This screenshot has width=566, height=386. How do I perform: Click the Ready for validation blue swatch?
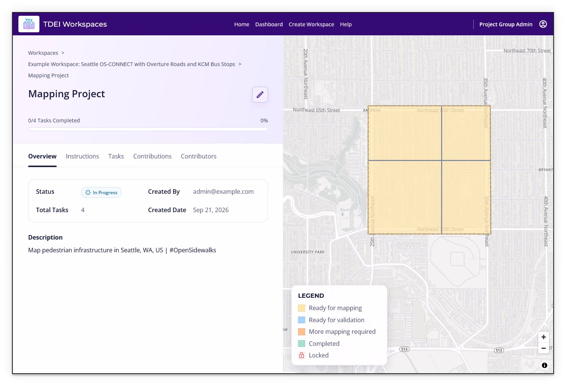[301, 320]
